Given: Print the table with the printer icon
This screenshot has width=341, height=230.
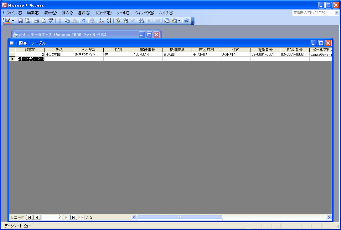Looking at the screenshot, I should 37,21.
